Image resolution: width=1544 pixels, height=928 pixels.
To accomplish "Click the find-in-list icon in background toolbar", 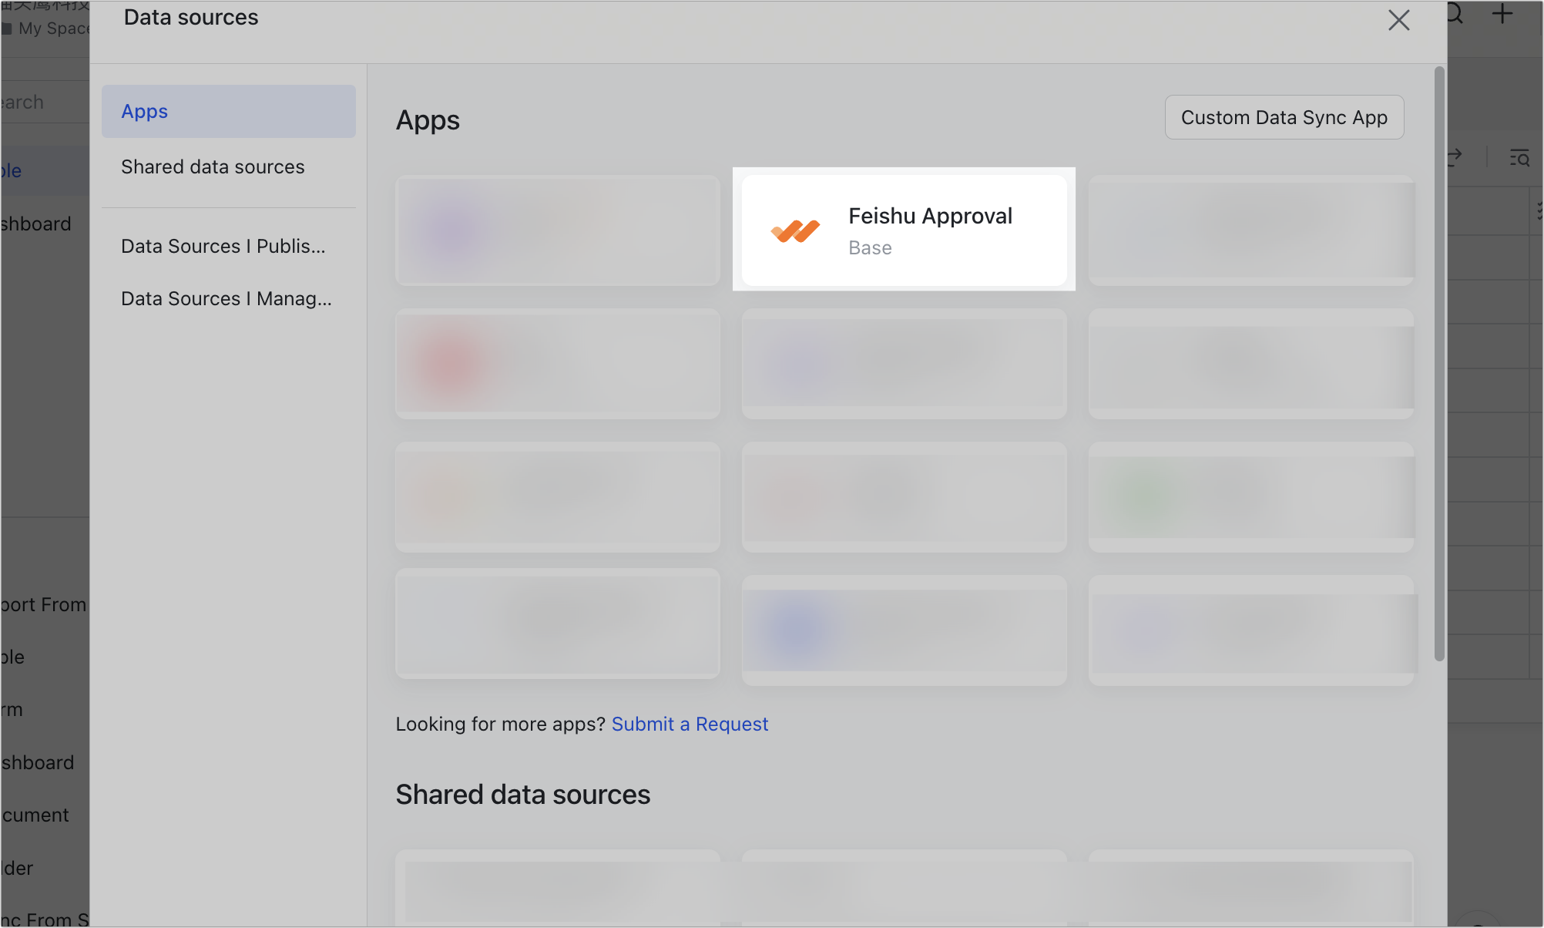I will [x=1519, y=158].
